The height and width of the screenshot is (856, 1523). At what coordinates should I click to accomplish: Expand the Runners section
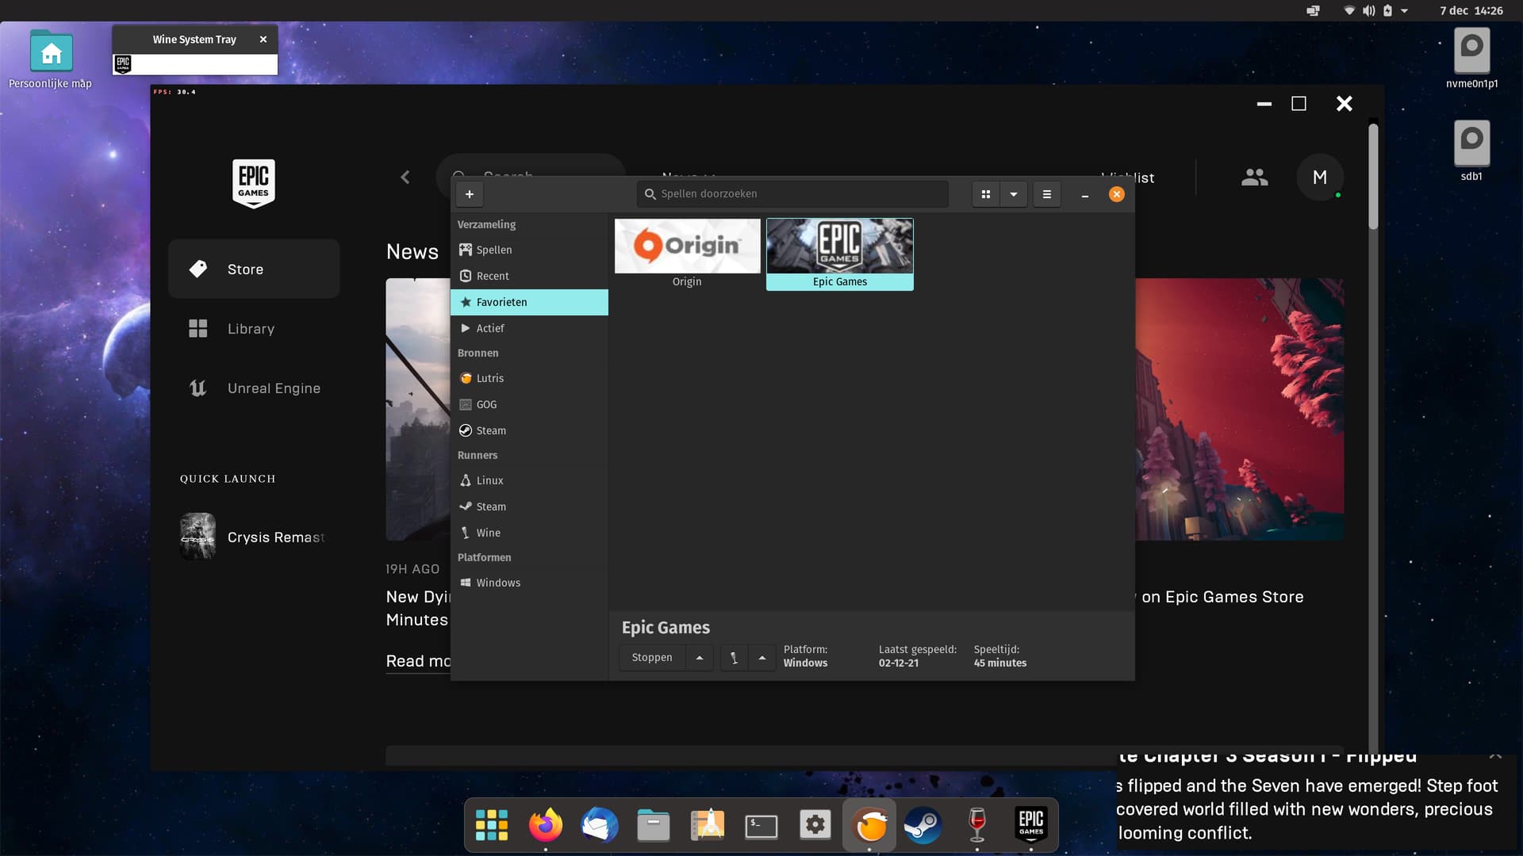(477, 455)
